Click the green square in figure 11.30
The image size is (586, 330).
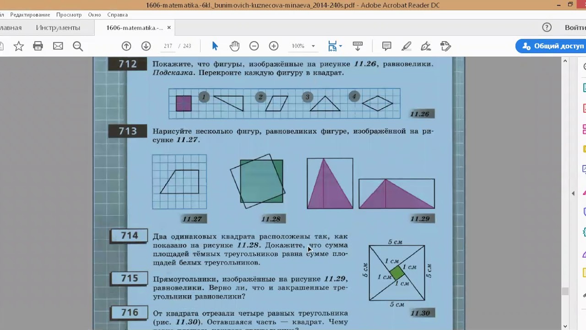click(x=397, y=273)
